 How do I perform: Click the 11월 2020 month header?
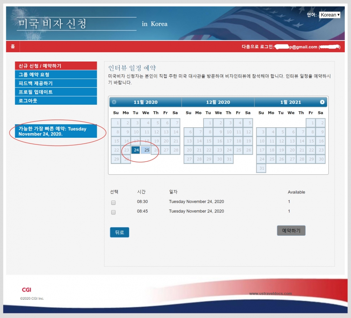[x=145, y=102]
